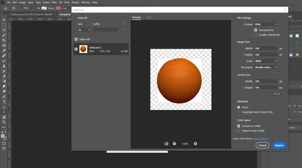The height and width of the screenshot is (168, 302).
Task: Open the Layer menu
Action: click(31, 2)
